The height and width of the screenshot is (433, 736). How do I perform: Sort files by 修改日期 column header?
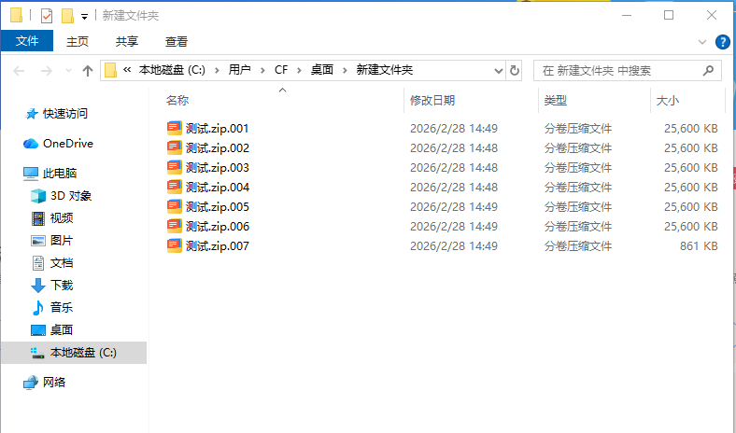[x=432, y=100]
